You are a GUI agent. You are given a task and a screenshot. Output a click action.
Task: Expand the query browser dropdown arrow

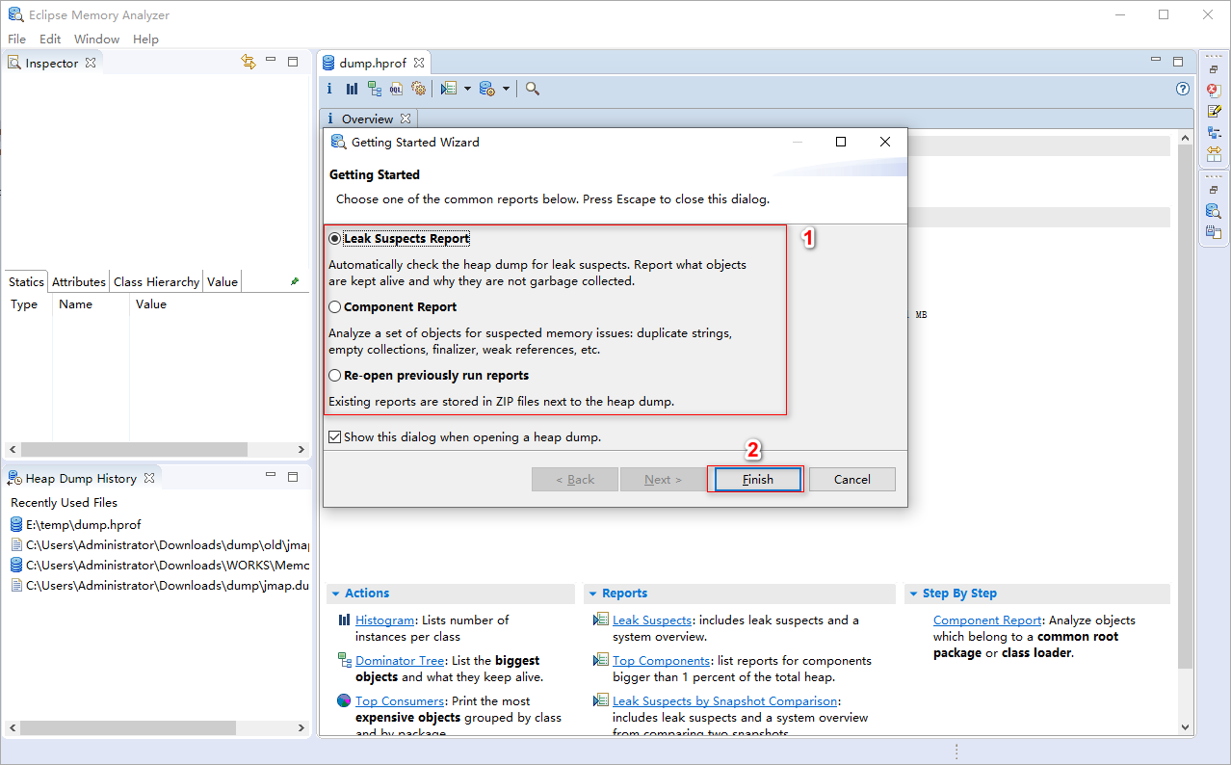click(507, 89)
